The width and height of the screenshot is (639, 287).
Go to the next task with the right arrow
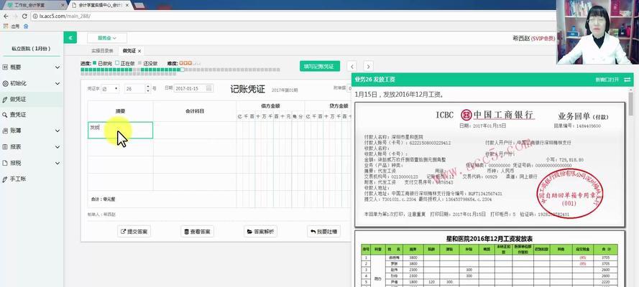click(x=368, y=66)
